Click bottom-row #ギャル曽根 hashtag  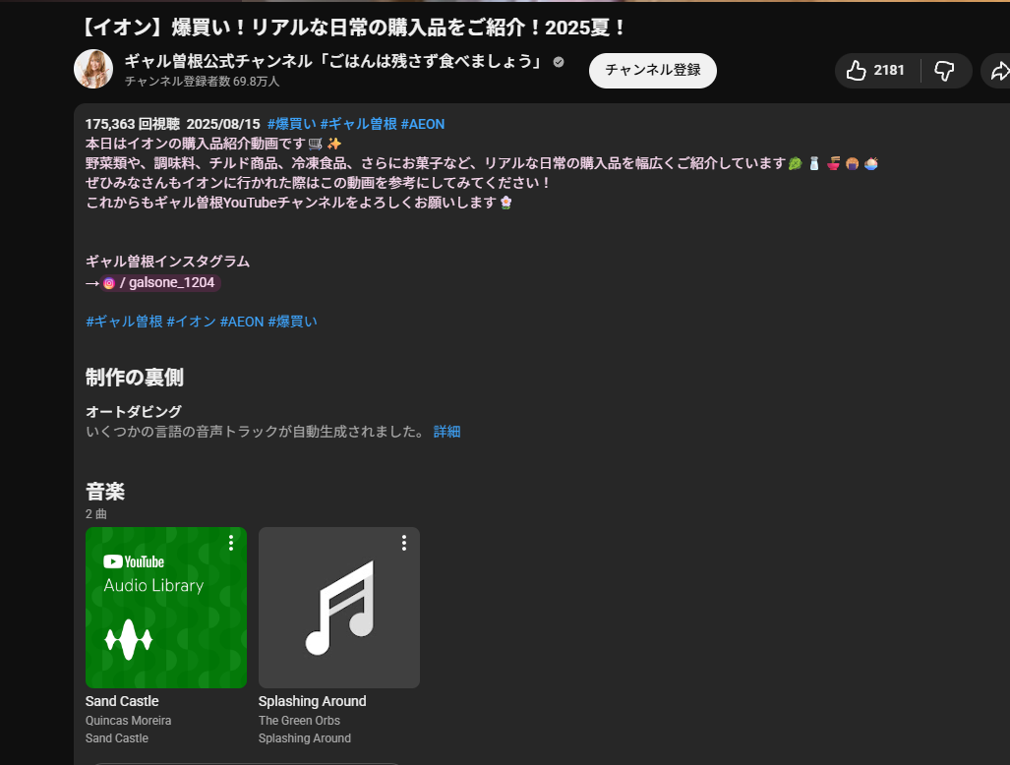124,322
